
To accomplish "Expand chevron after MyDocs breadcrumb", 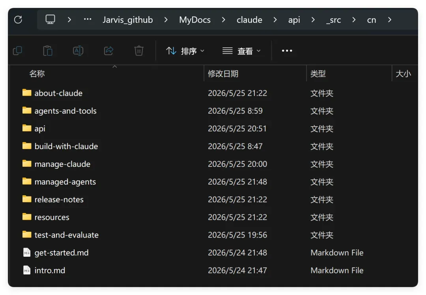I will (x=223, y=20).
